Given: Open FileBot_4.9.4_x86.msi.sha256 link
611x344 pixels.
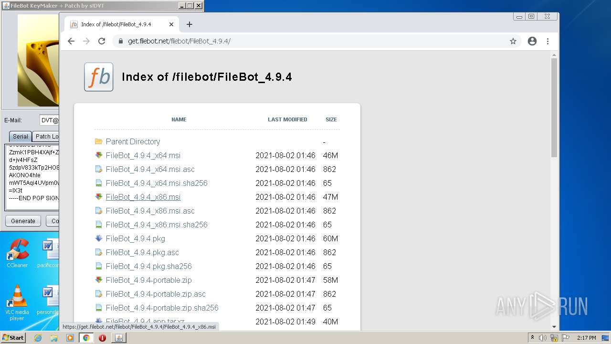Looking at the screenshot, I should (157, 225).
